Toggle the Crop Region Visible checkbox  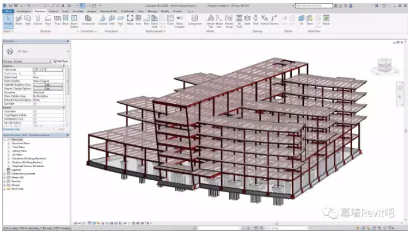[x=35, y=115]
